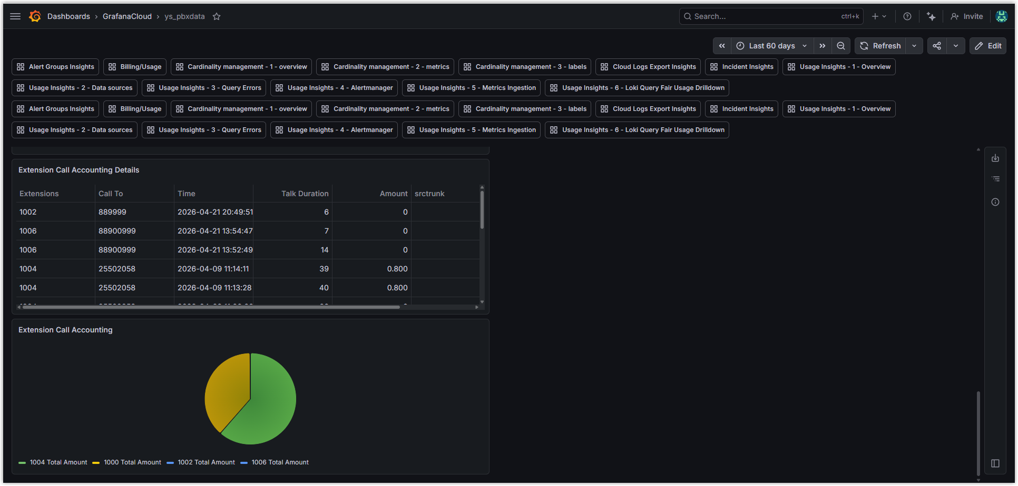This screenshot has width=1018, height=486.
Task: Open the lower Usage Insights 5 Metrics Ingestion link
Action: click(472, 130)
